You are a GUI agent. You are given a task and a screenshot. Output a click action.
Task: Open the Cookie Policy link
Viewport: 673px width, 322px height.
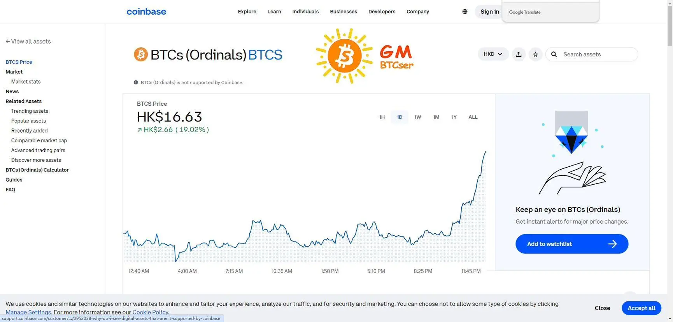pos(150,312)
